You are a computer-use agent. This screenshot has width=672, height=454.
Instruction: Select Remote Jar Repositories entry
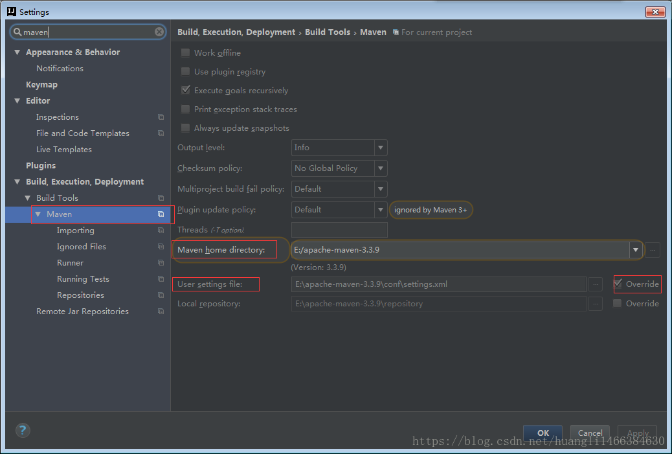coord(82,312)
